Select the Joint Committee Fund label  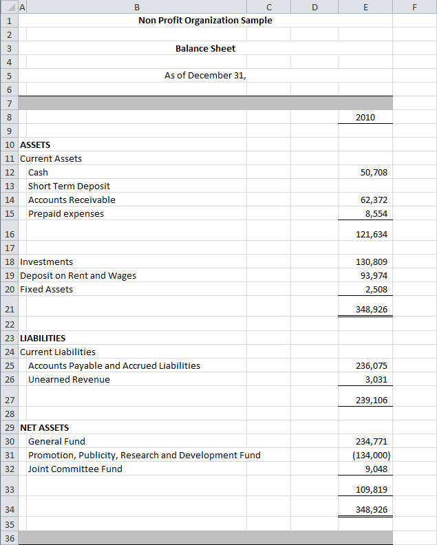pos(75,469)
